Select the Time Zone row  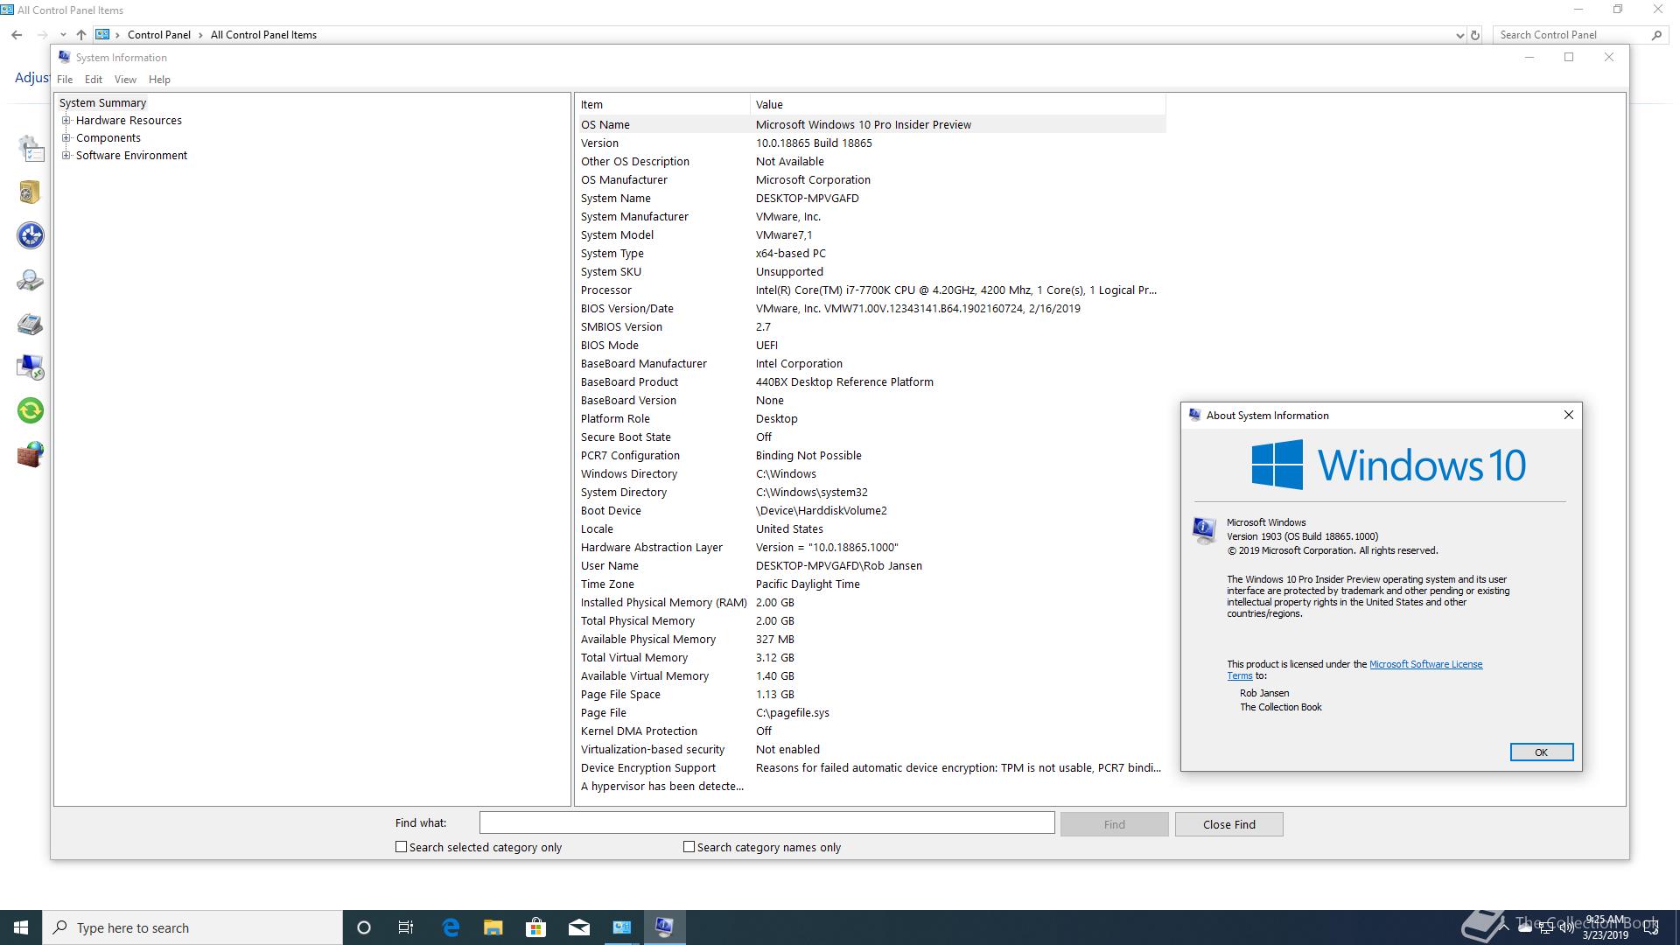click(871, 584)
